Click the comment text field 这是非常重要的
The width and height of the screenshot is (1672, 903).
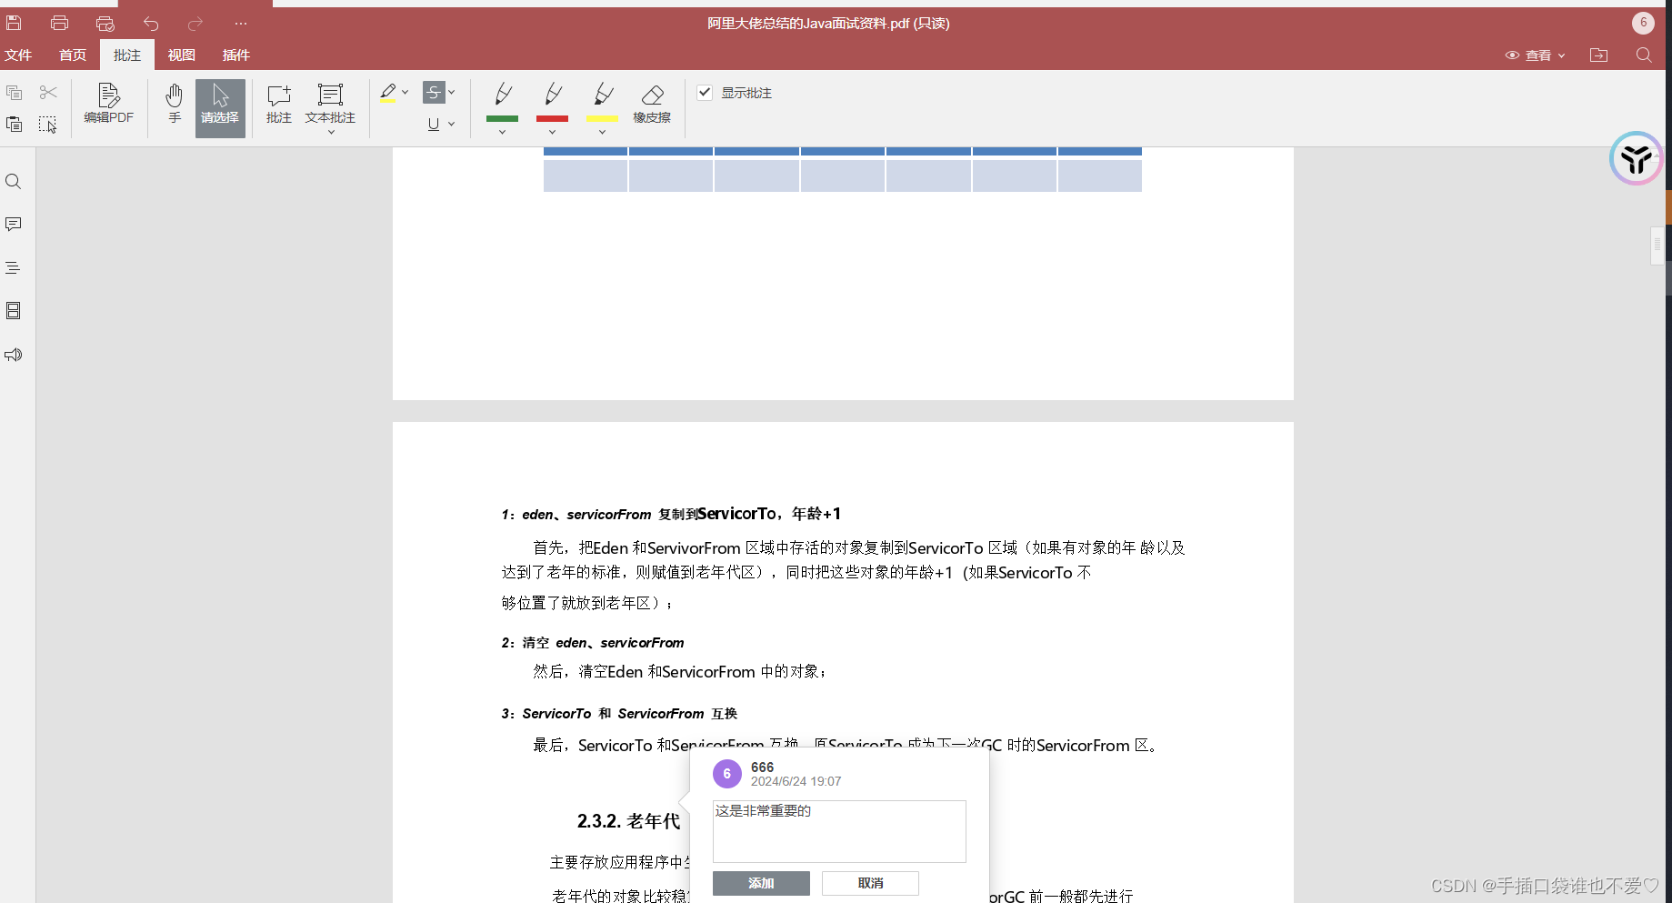839,831
